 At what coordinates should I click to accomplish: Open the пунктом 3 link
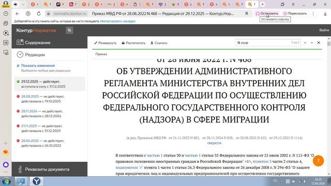(x=262, y=162)
